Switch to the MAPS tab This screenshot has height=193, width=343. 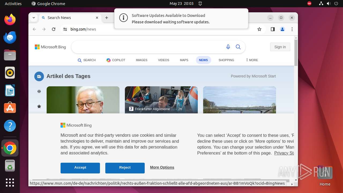pos(184,60)
